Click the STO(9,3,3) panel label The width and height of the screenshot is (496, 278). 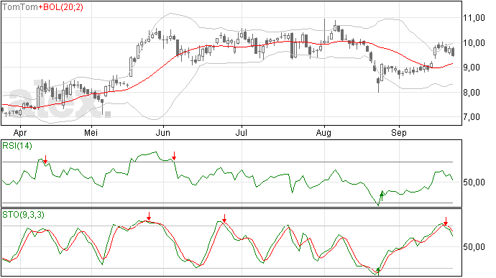click(24, 215)
